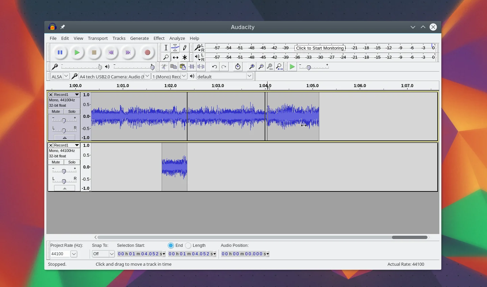
Task: Select the Length radio button
Action: point(188,245)
